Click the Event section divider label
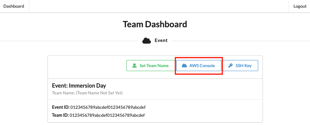The image size is (310, 125). click(161, 40)
